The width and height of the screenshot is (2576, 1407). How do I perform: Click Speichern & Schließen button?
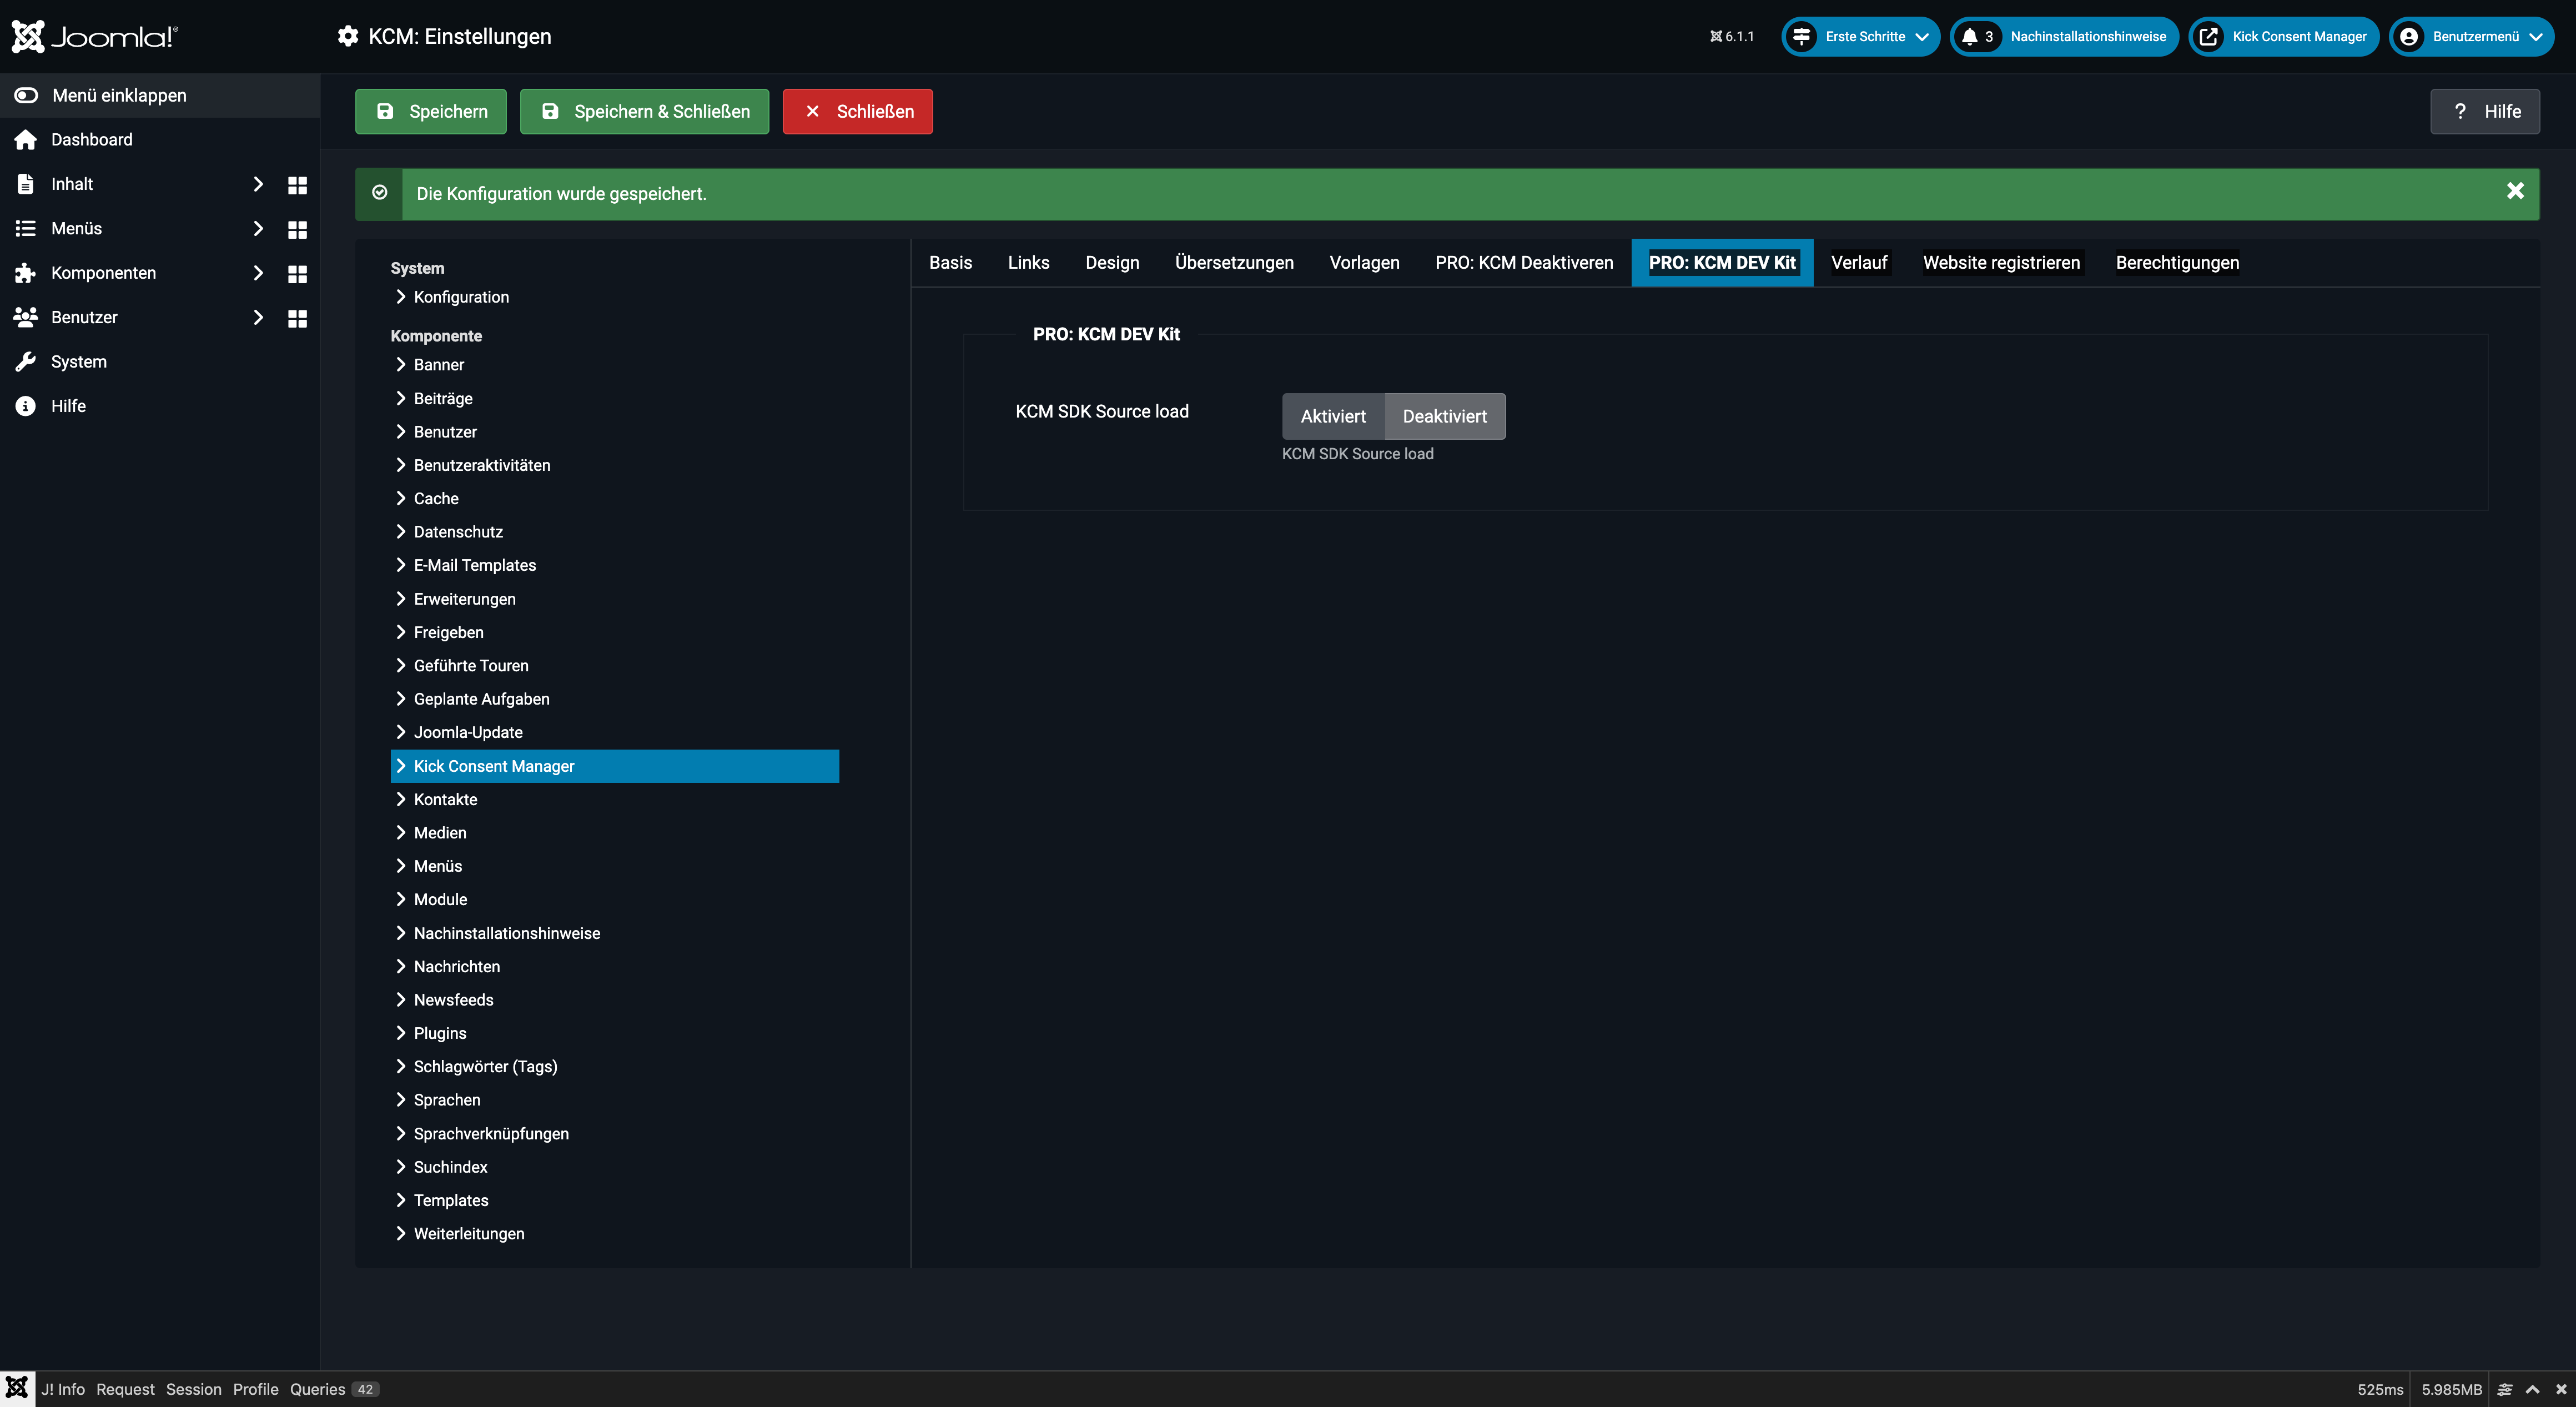[644, 111]
